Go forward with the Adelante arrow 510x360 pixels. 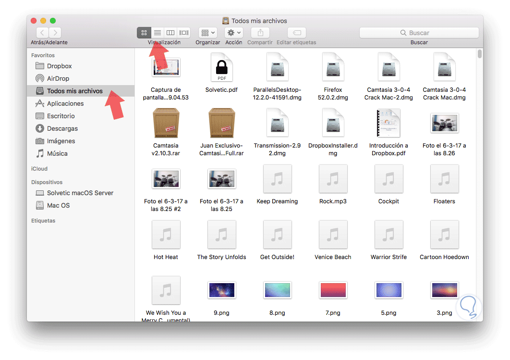click(55, 33)
